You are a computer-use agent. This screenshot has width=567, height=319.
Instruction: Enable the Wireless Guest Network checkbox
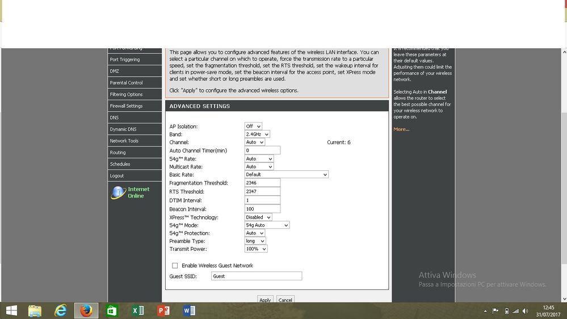pyautogui.click(x=175, y=266)
